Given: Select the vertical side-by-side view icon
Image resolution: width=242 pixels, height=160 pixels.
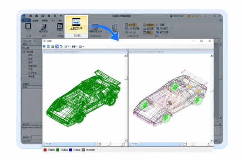Looking at the screenshot, I should (48, 46).
